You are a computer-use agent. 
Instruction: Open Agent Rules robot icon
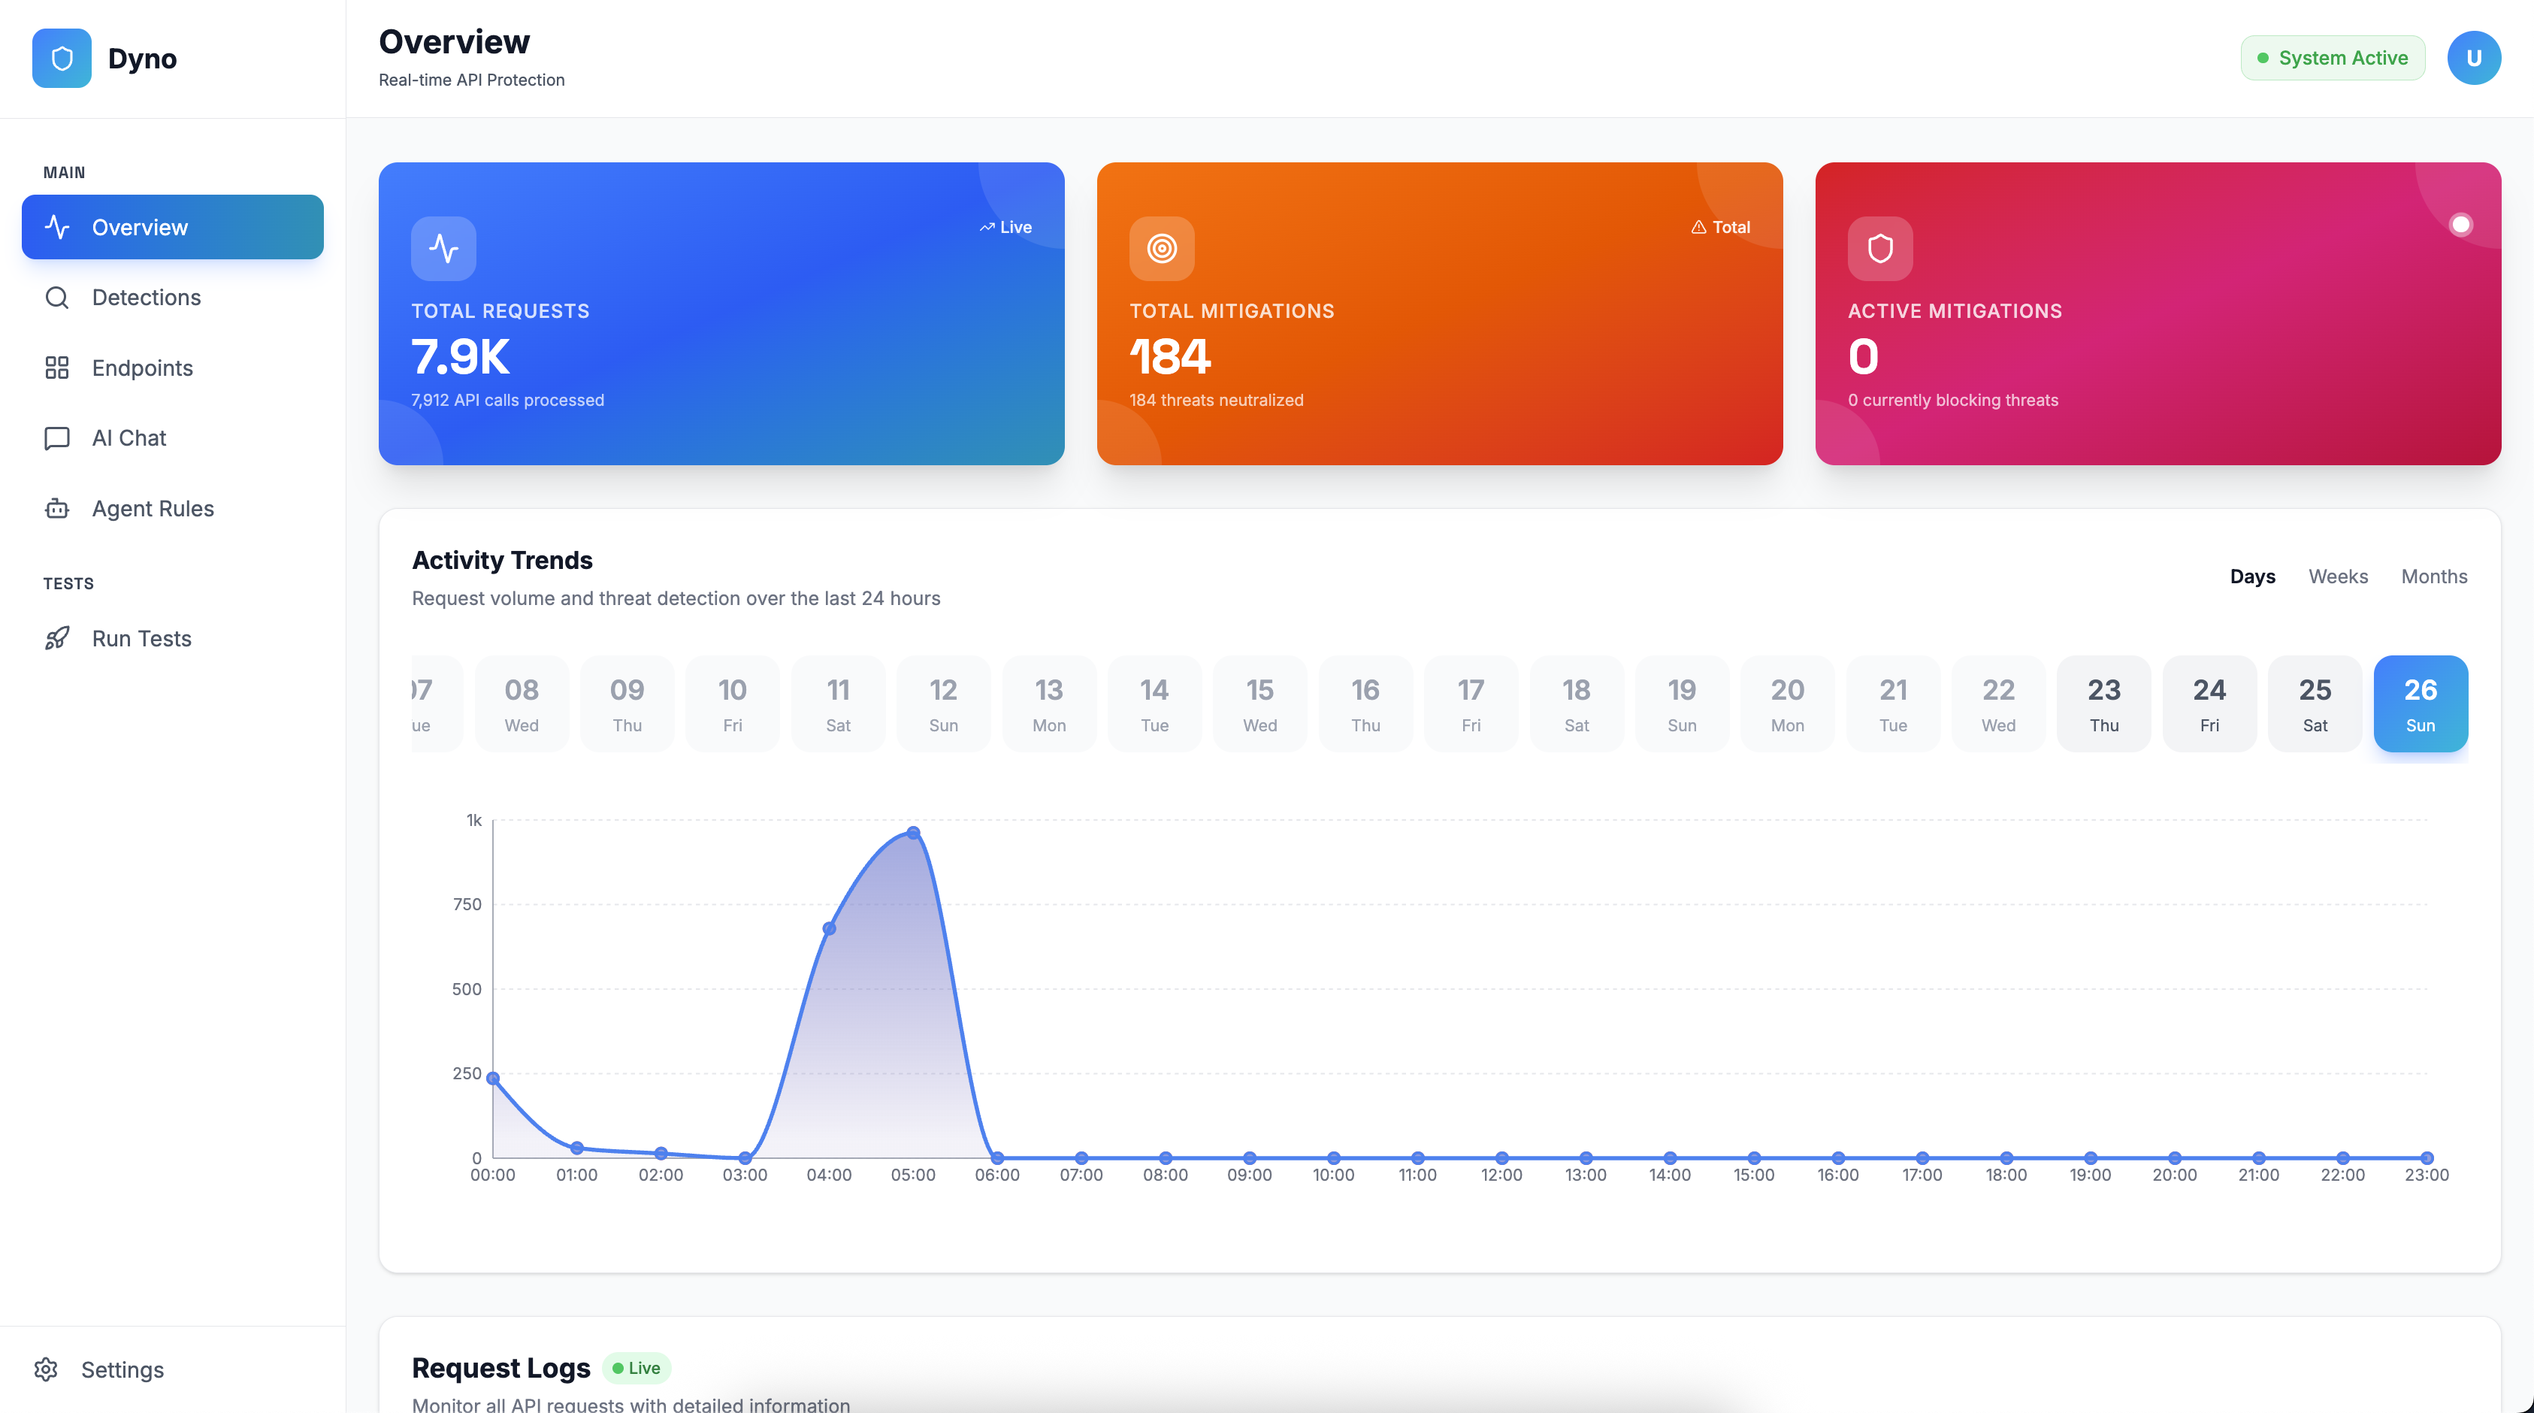tap(57, 509)
